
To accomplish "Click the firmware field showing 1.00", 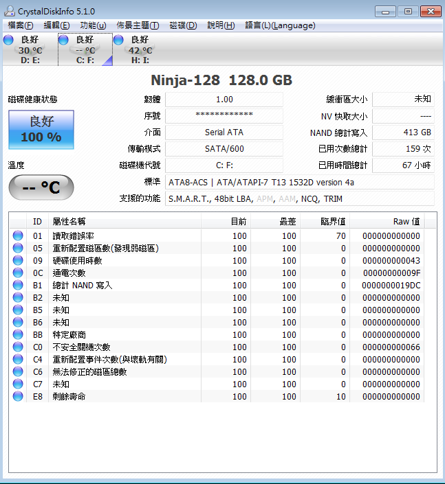I will point(224,100).
